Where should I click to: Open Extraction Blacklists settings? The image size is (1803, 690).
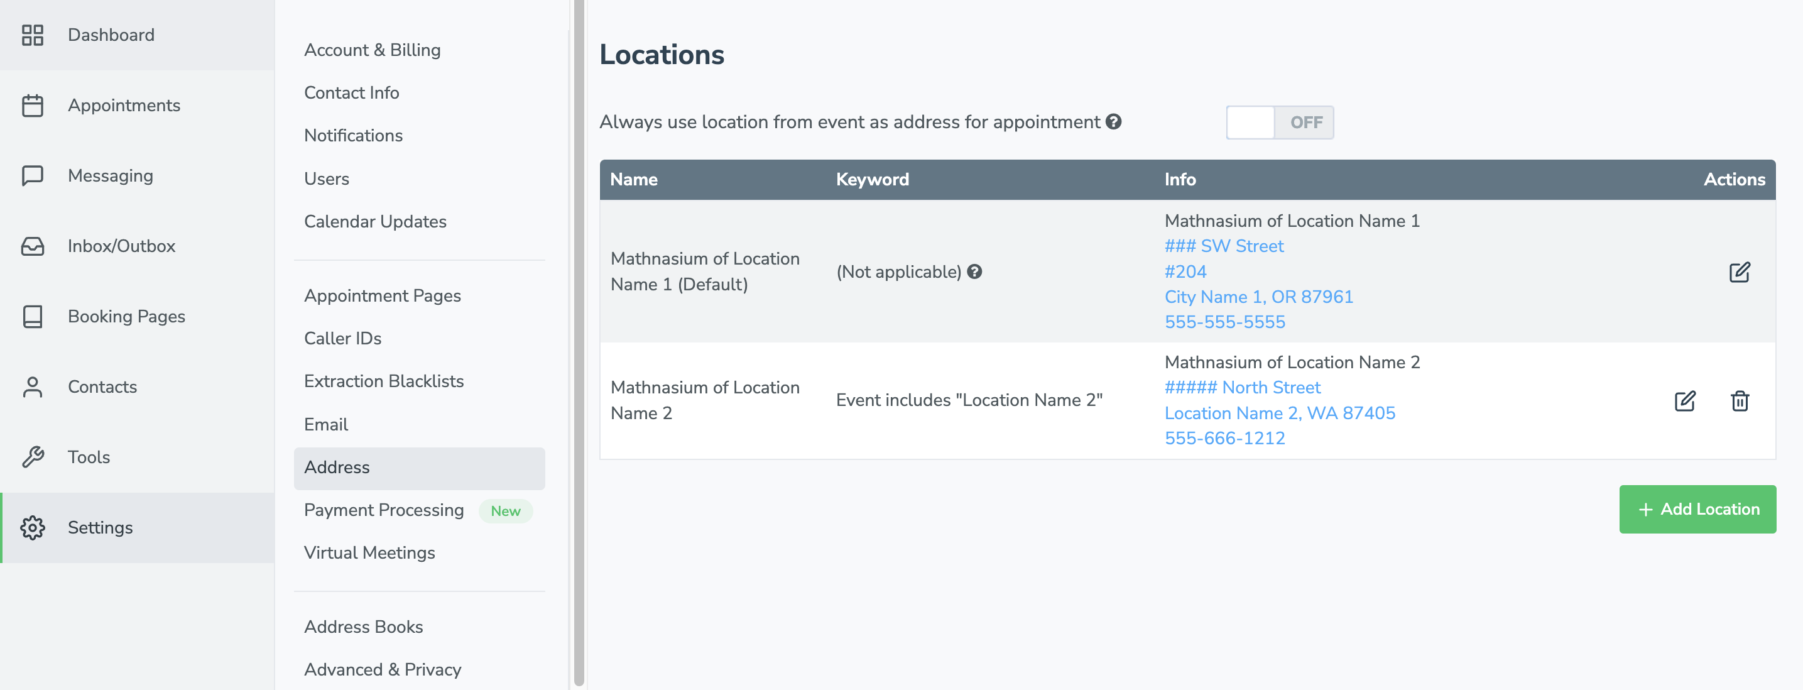click(x=384, y=381)
